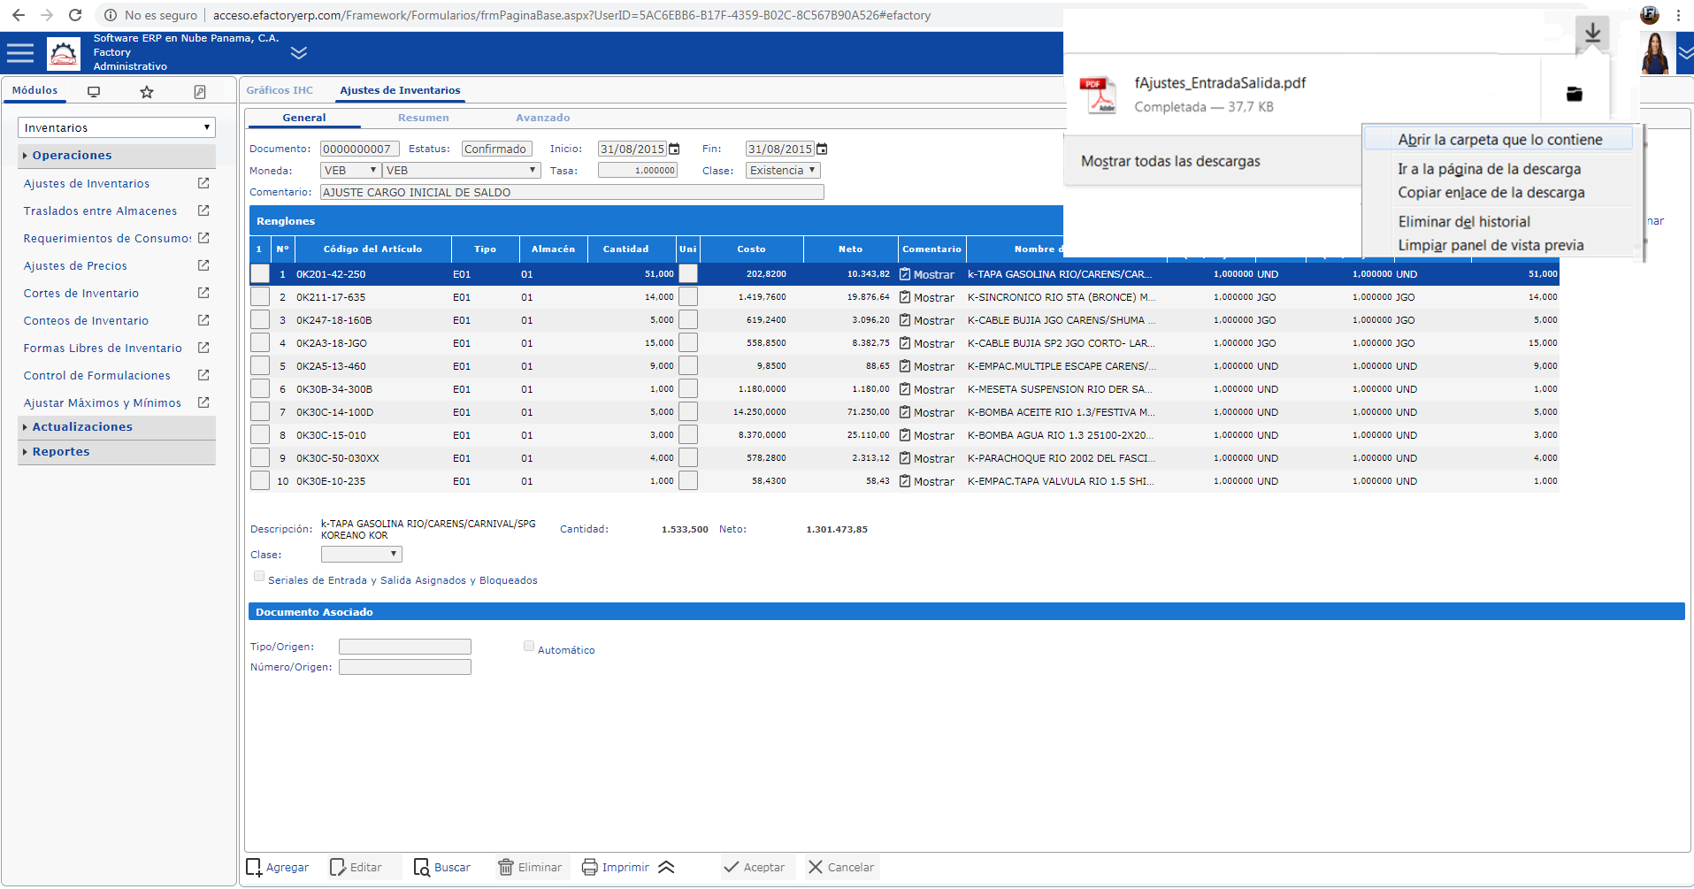This screenshot has height=889, width=1694.
Task: Click the Comentario text field
Action: click(571, 193)
